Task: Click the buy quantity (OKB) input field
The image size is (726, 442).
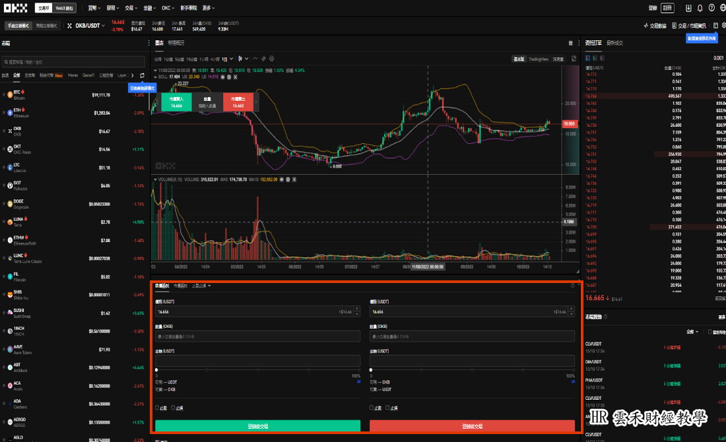Action: click(257, 336)
